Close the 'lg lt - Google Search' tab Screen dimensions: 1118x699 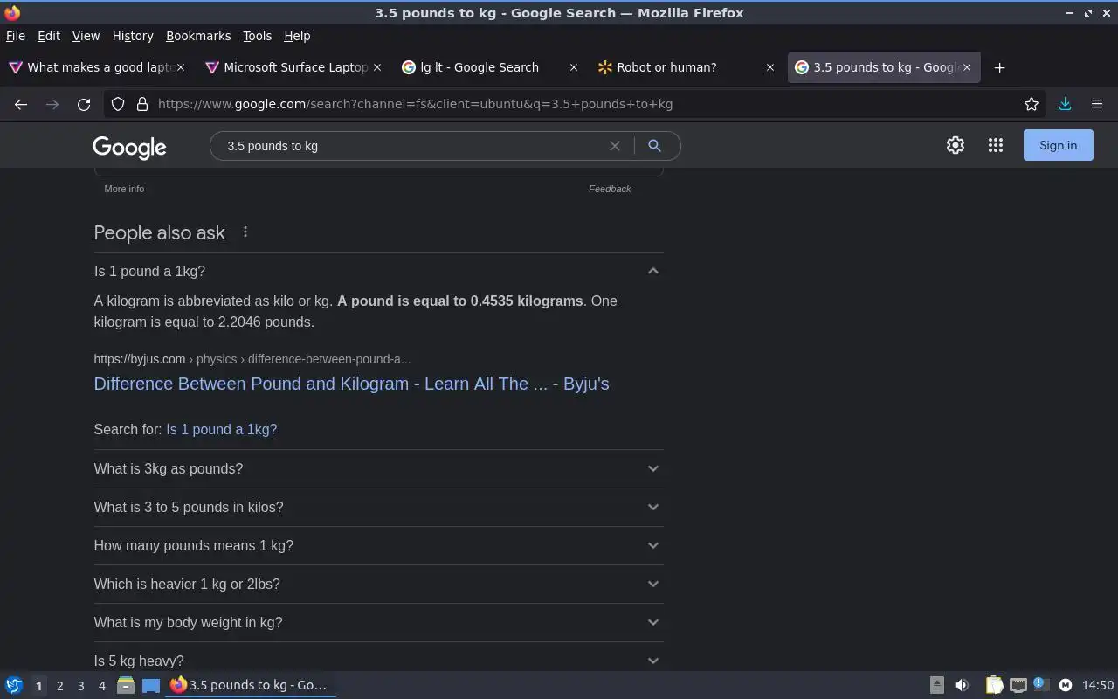[x=574, y=67]
